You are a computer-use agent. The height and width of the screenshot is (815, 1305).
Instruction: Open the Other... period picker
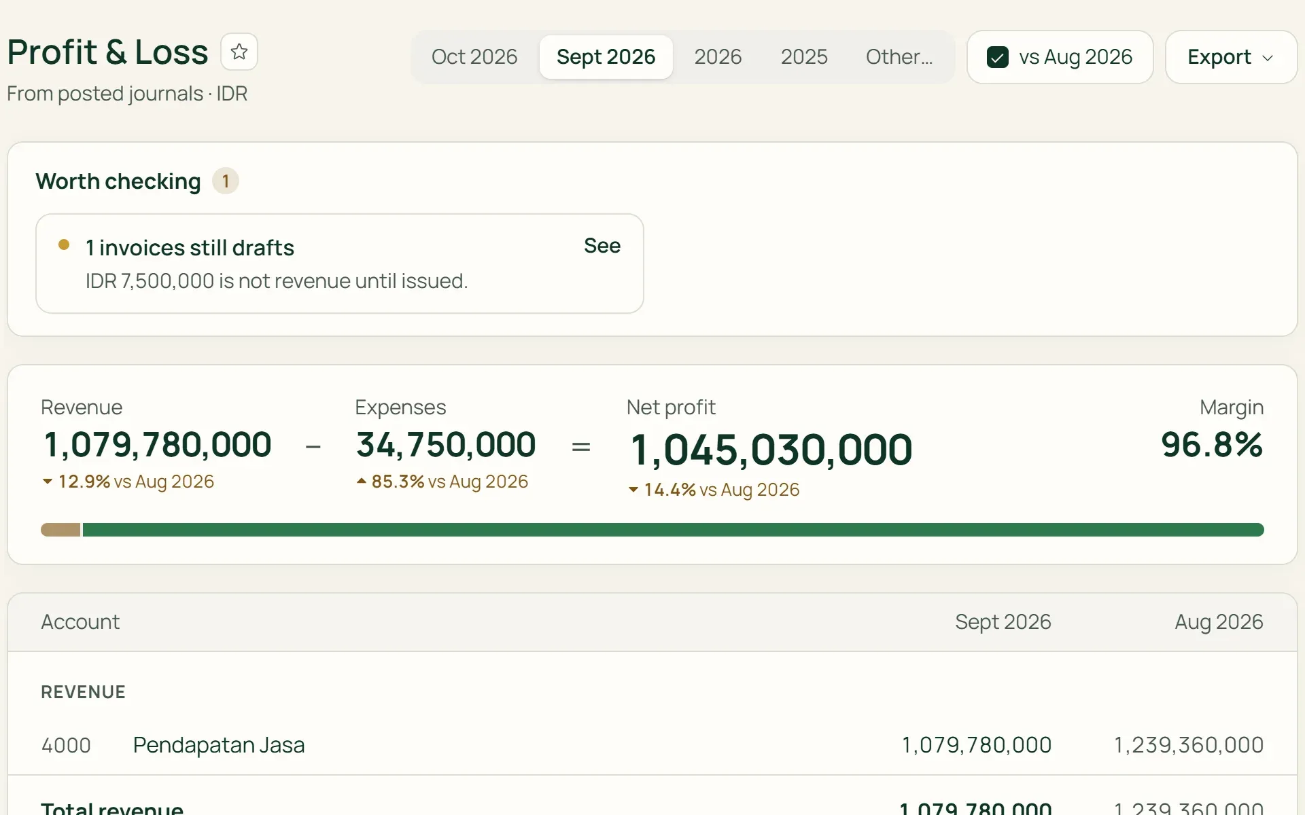[x=899, y=57]
